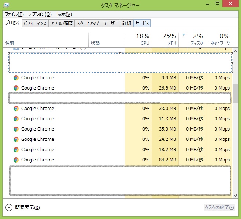This screenshot has width=241, height=219.
Task: Click 0 Mbps cell in 18.2 MB row
Action: 219,150
